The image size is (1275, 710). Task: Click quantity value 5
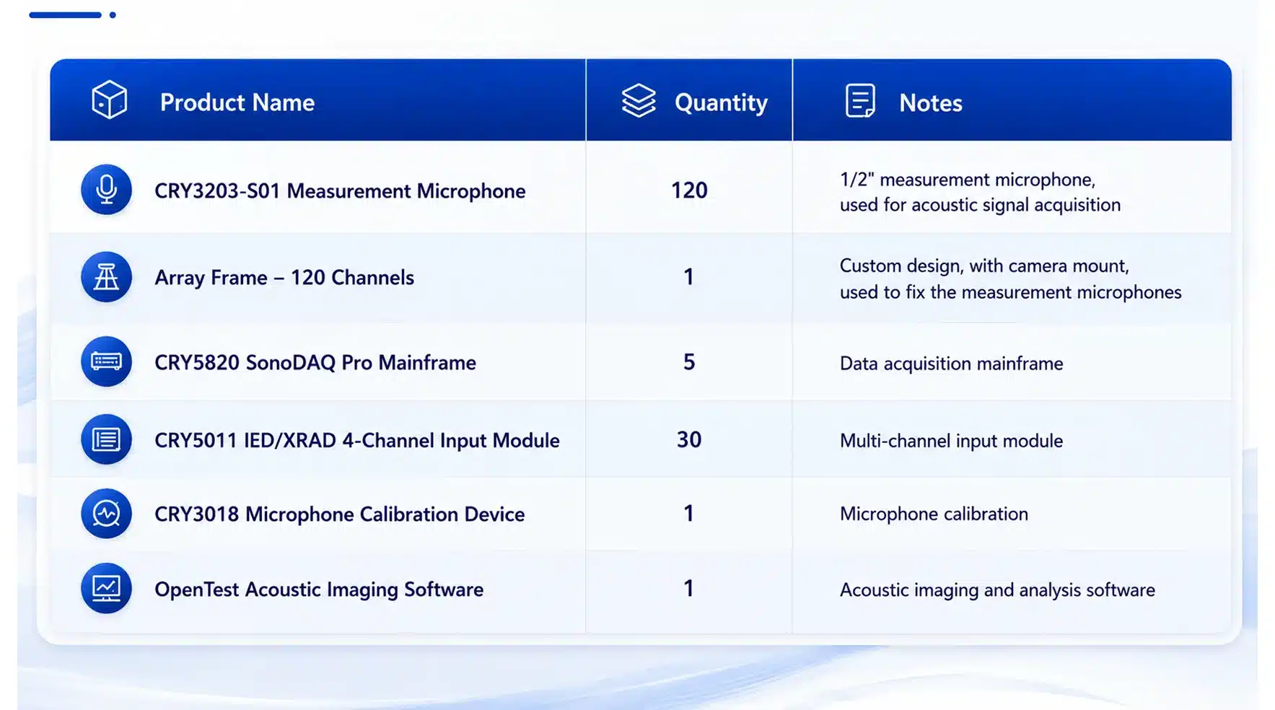[689, 362]
